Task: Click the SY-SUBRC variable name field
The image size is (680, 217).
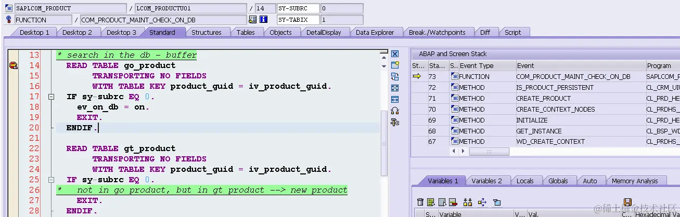Action: pyautogui.click(x=297, y=8)
